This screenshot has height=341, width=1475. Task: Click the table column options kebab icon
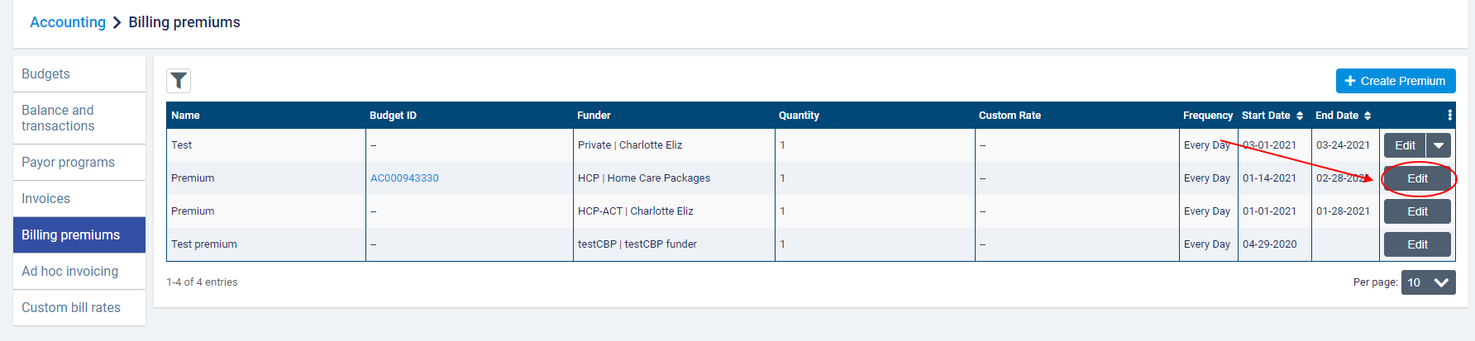point(1449,115)
